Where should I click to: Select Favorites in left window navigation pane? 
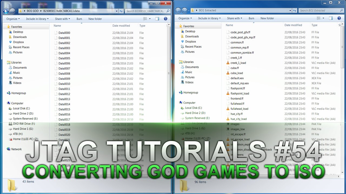pos(16,27)
